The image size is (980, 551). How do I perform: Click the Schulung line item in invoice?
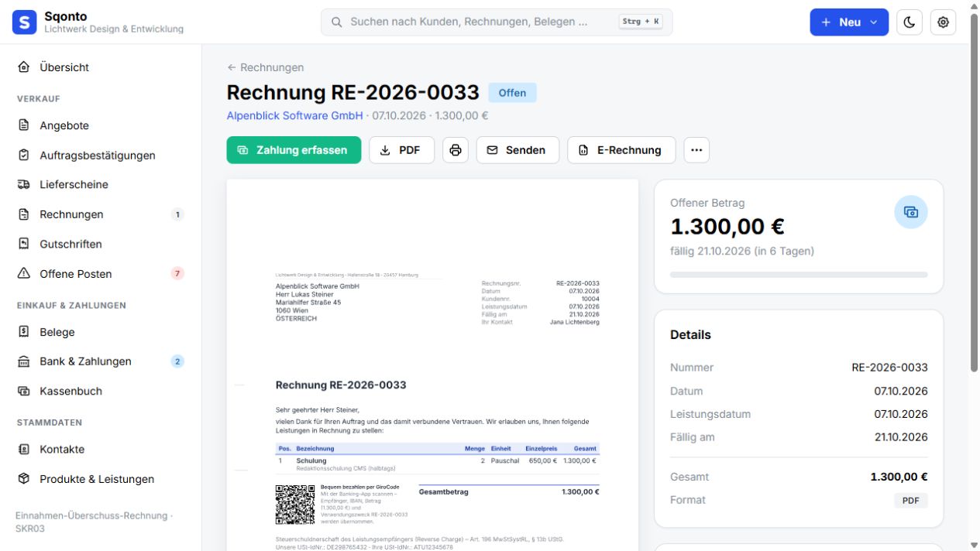click(438, 464)
